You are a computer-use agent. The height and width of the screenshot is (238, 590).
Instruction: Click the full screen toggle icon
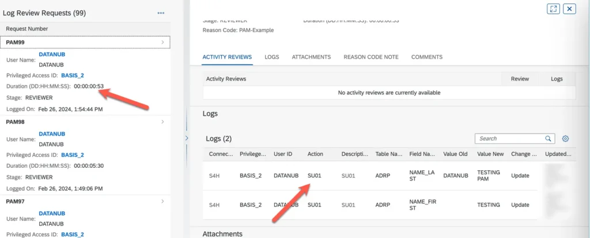pos(553,9)
